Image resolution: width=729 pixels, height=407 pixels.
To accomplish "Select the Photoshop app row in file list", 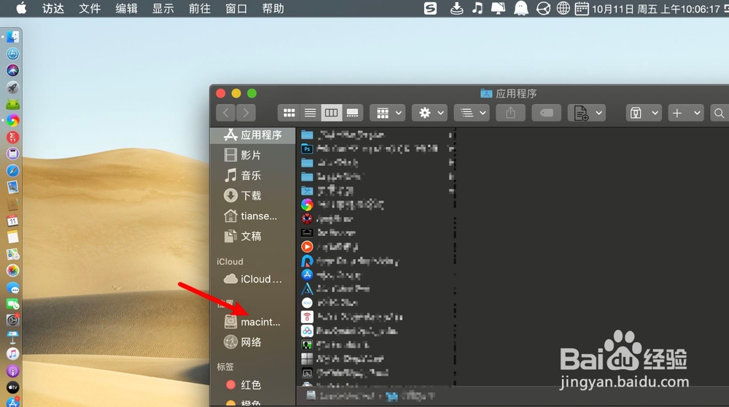I will click(375, 149).
